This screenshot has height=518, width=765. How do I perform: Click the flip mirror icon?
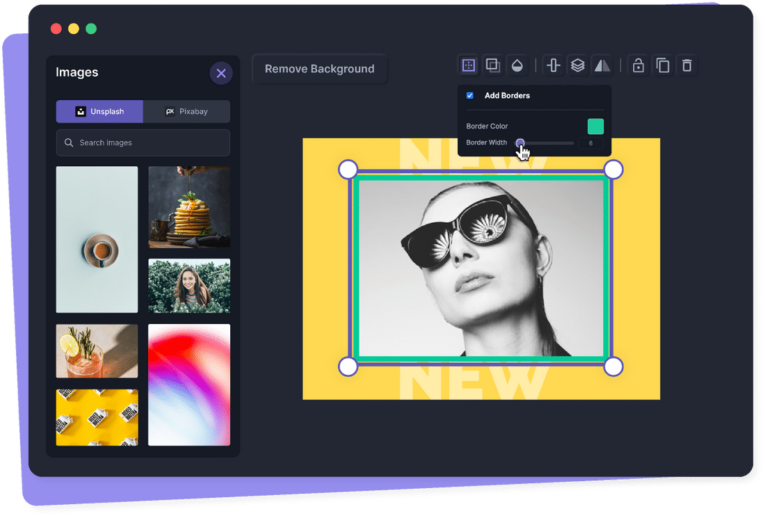coord(602,65)
